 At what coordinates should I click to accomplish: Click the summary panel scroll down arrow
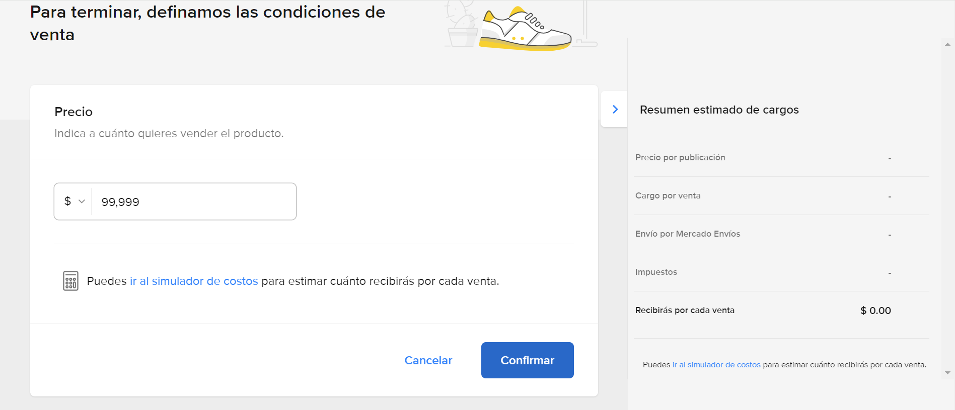coord(947,373)
